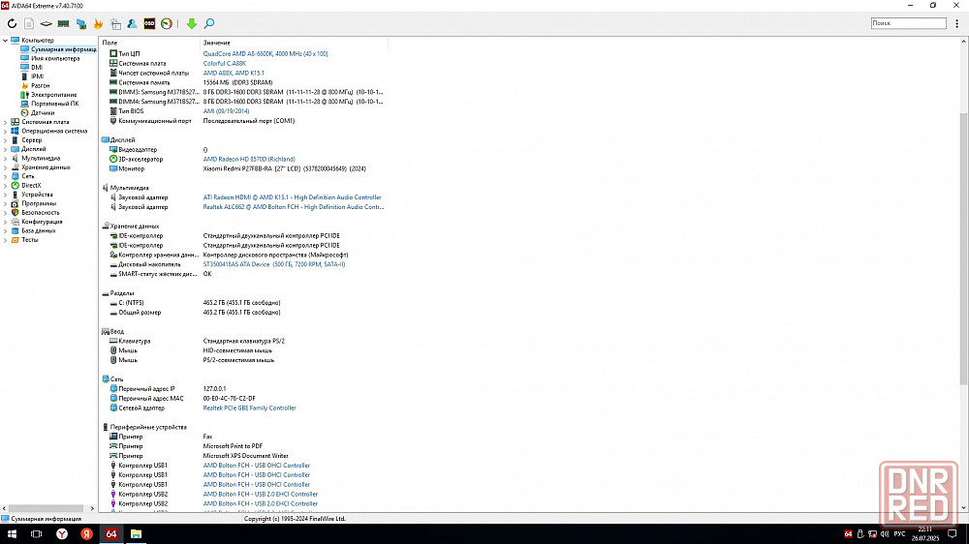Expand the Системная плата tree node
The image size is (969, 544).
tap(6, 122)
